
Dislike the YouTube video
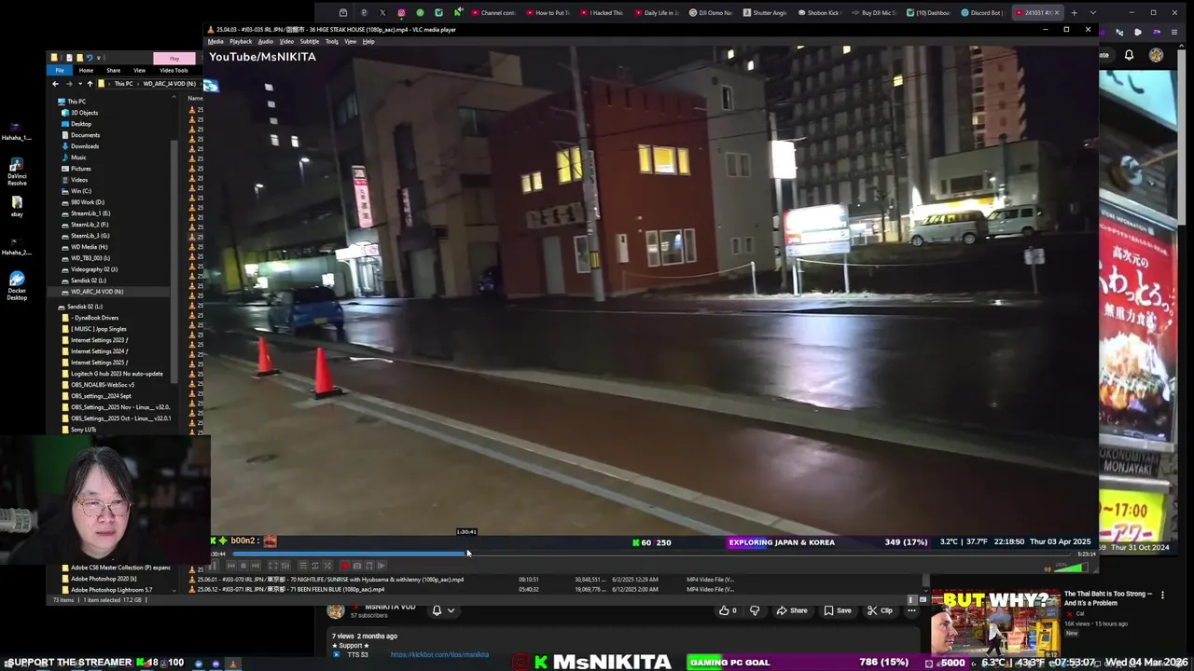tap(755, 610)
